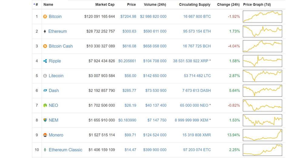Sort by Change (24h) column header
The height and width of the screenshot is (158, 291).
tap(228, 5)
